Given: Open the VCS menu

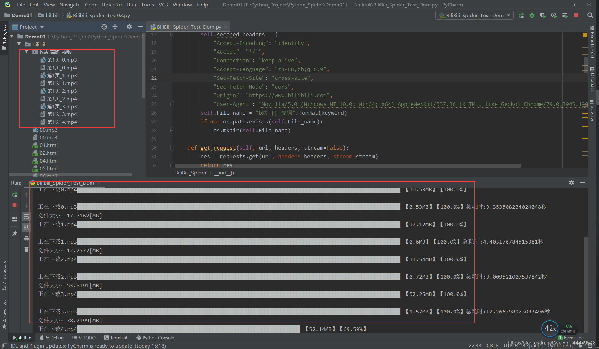Looking at the screenshot, I should point(163,5).
